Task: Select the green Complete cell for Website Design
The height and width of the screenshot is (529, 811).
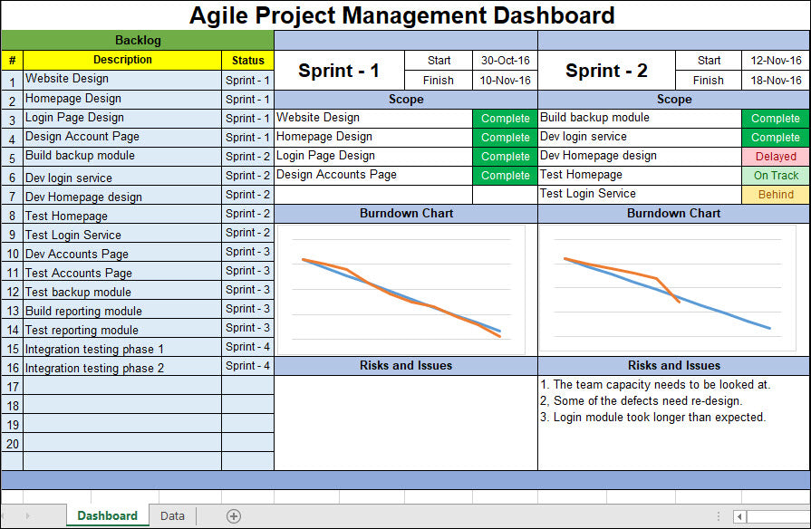Action: pyautogui.click(x=505, y=118)
